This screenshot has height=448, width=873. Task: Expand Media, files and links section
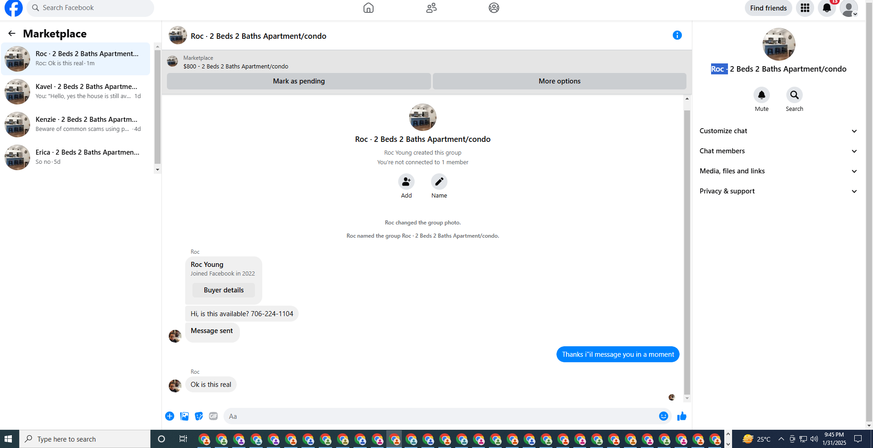[x=778, y=171]
